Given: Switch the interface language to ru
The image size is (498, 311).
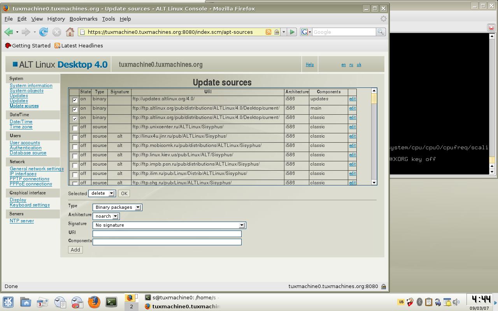Looking at the screenshot, I should point(351,65).
